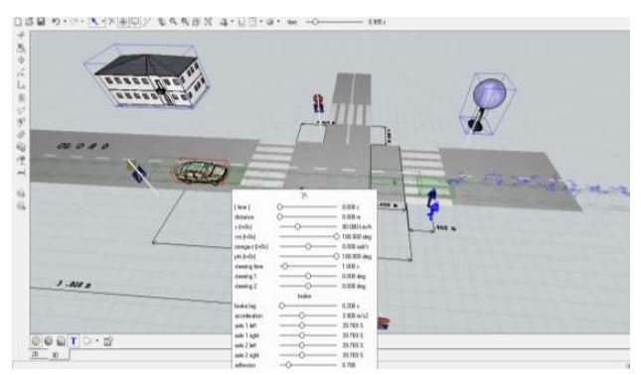
Task: Adjust the brake lag slider
Action: pyautogui.click(x=307, y=306)
